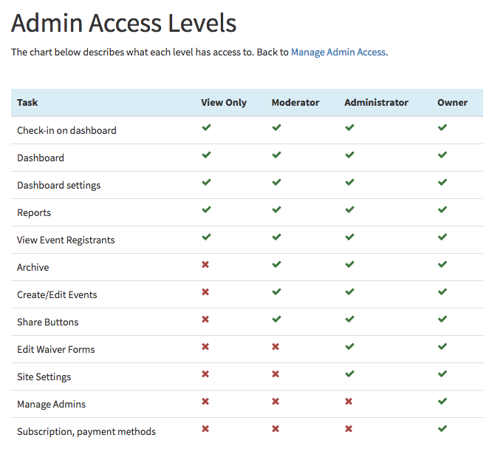Click the Administrator check in the Reports row
This screenshot has width=492, height=452.
[x=349, y=209]
